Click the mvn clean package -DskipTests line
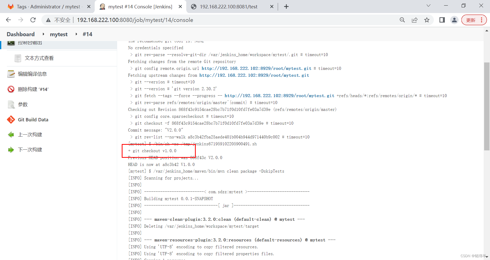The width and height of the screenshot is (490, 260). [206, 171]
